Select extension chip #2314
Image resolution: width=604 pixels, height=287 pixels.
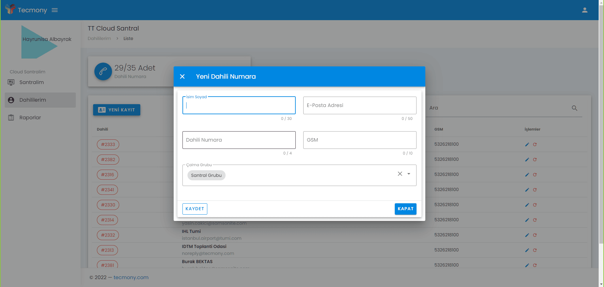(108, 220)
